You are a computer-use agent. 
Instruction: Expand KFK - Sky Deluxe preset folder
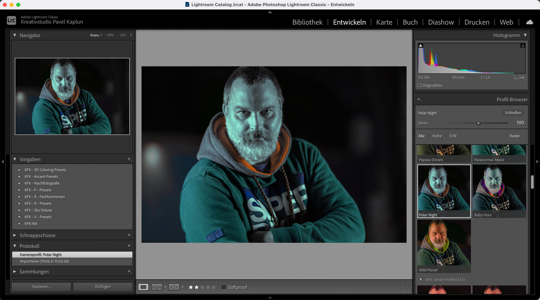(20, 210)
